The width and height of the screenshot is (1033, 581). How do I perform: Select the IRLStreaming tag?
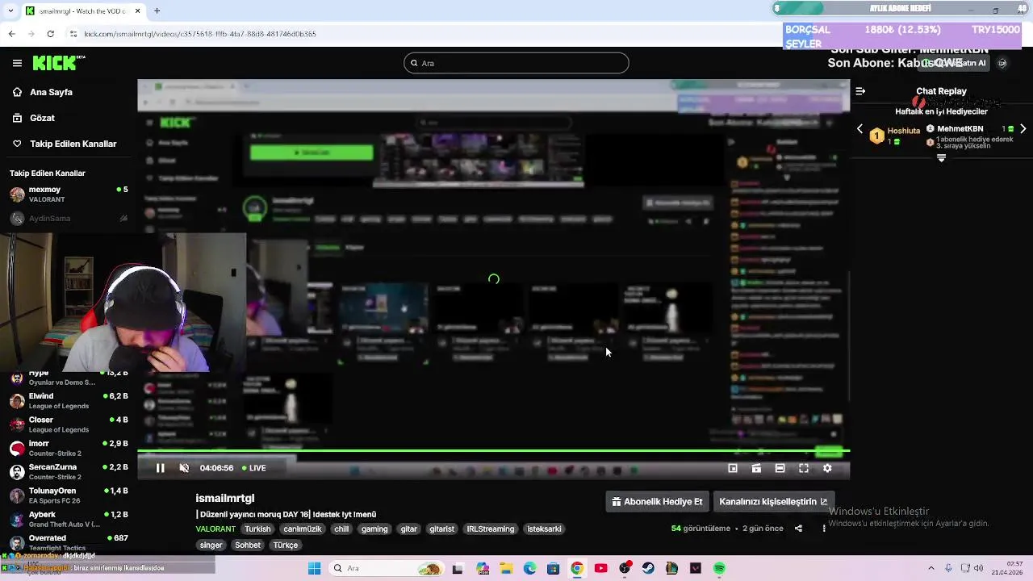tap(491, 529)
